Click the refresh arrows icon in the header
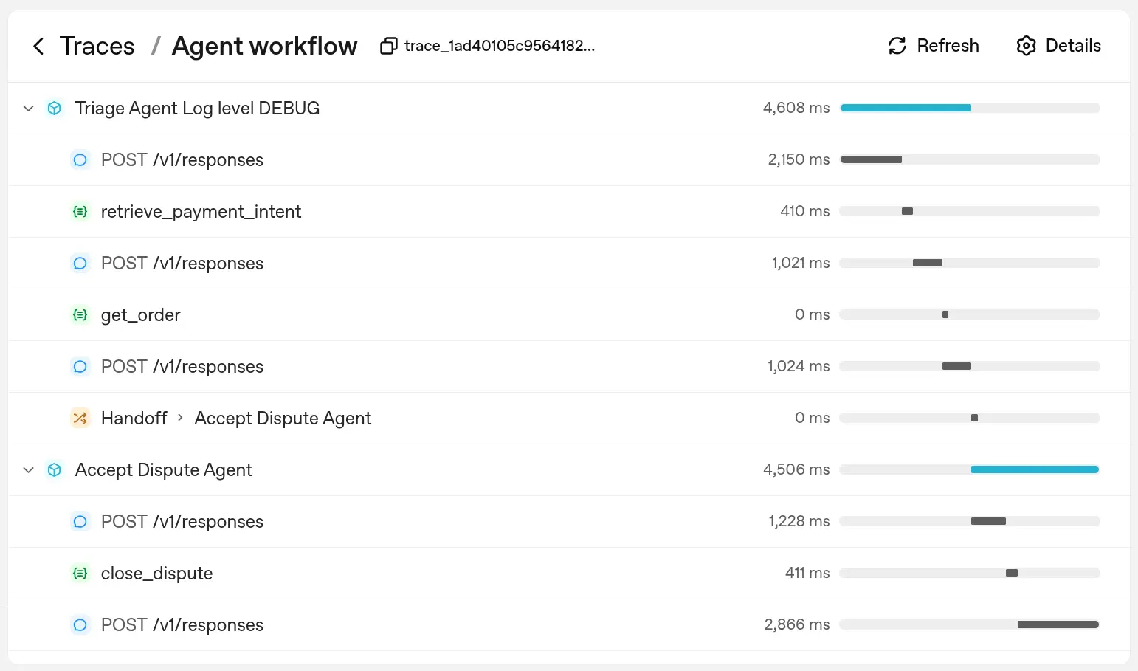The width and height of the screenshot is (1138, 671). click(896, 45)
